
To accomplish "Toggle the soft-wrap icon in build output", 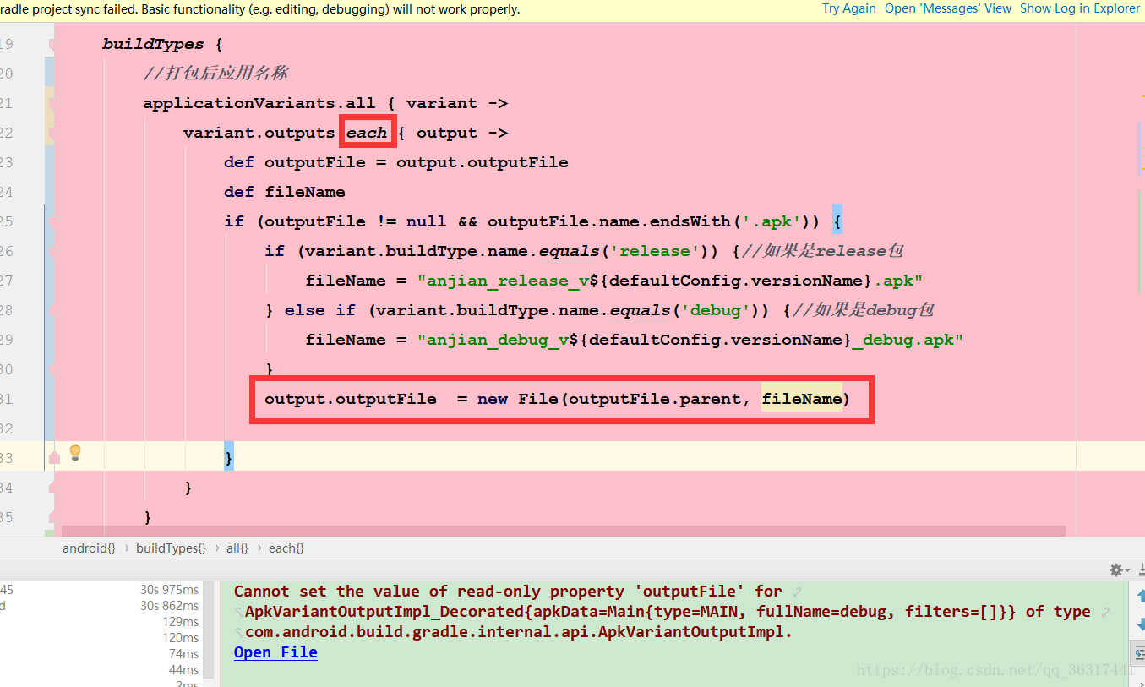I will pos(1138,652).
